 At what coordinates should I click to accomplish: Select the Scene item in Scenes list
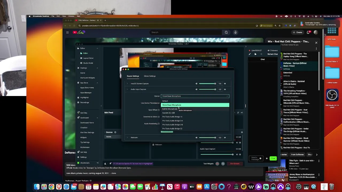tap(109, 137)
